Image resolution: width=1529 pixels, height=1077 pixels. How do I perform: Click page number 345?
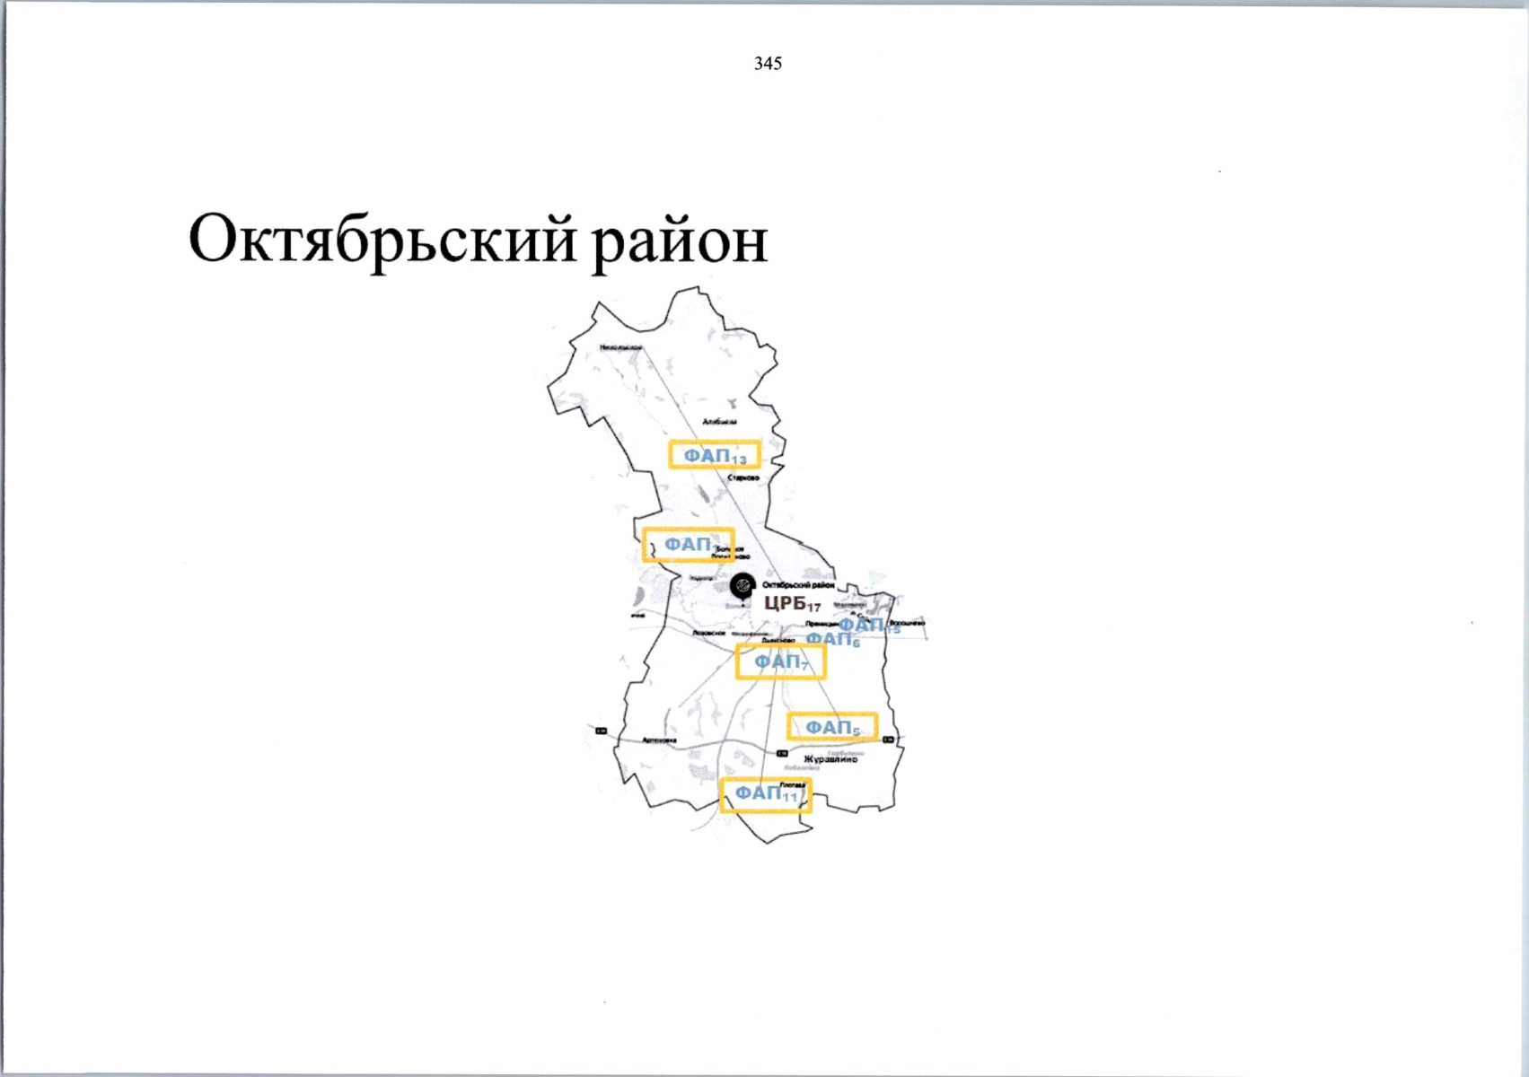coord(768,64)
